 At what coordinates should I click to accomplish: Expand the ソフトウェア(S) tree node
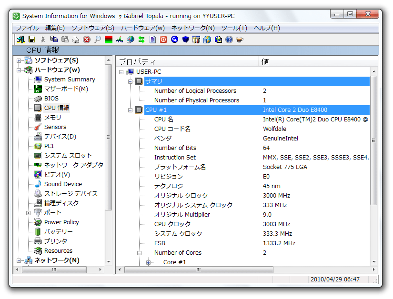19,60
